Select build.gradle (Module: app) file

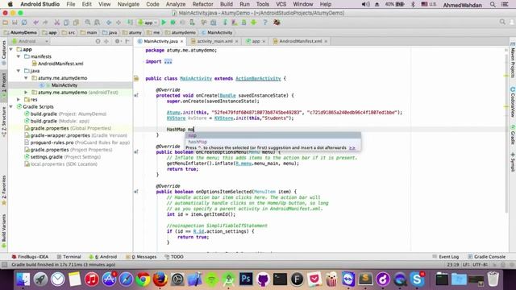(x=56, y=121)
